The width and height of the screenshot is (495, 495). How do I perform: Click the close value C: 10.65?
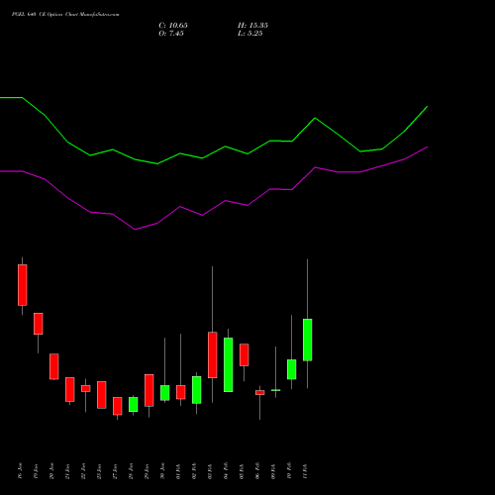pos(173,26)
